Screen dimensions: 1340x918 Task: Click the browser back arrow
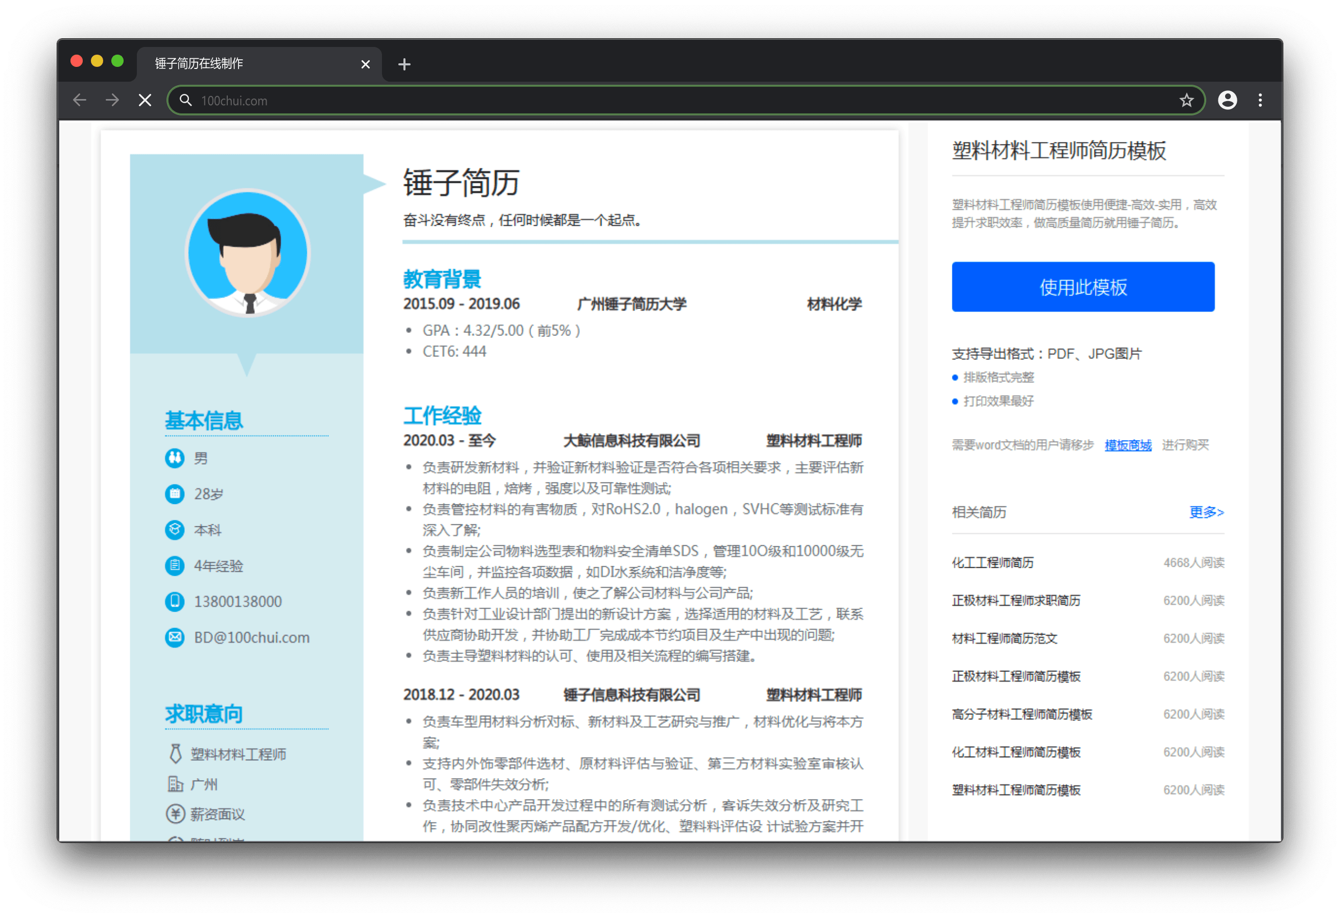coord(80,101)
